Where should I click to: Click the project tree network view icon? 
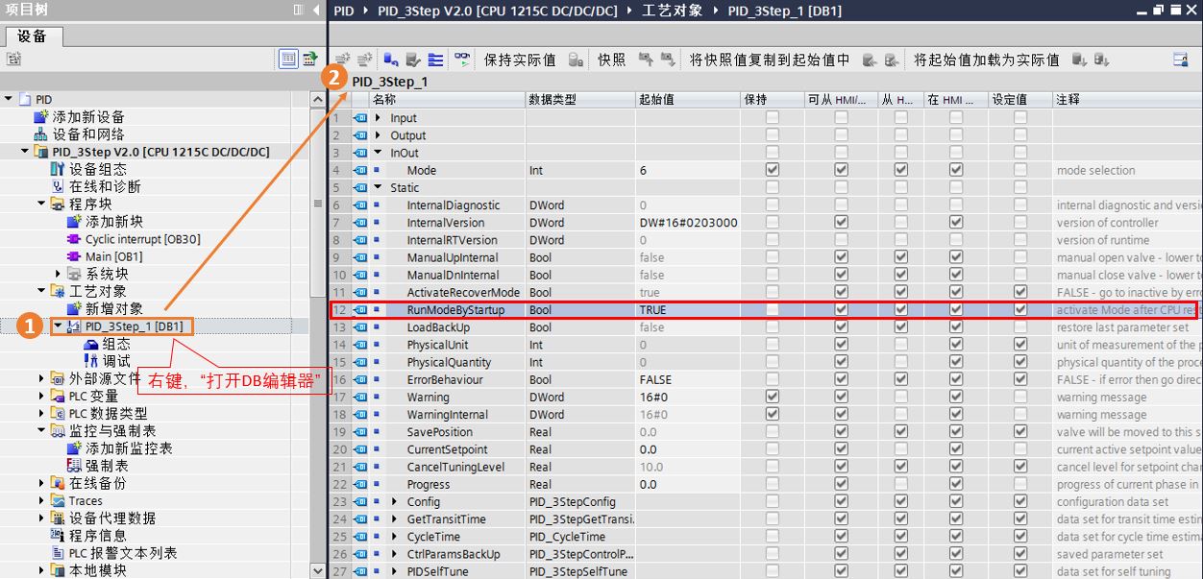click(309, 59)
